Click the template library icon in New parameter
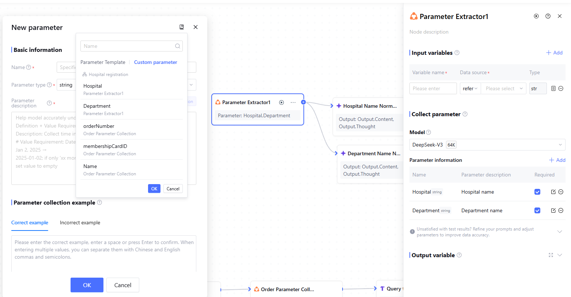This screenshot has height=297, width=571. (x=182, y=27)
